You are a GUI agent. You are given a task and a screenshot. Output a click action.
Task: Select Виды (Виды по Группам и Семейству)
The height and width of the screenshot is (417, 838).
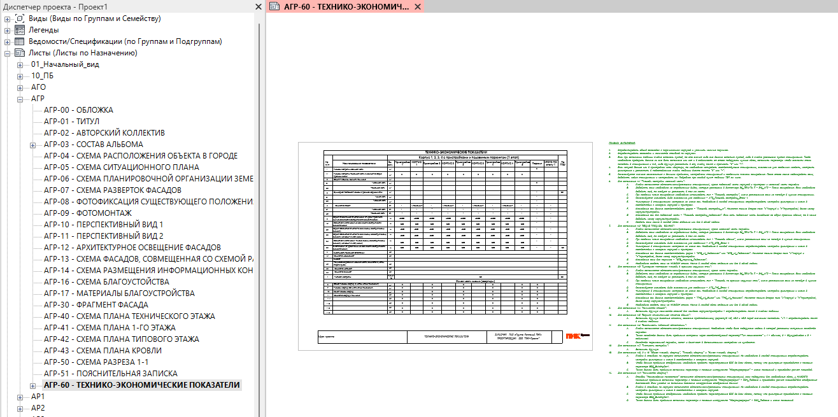pos(95,18)
